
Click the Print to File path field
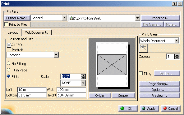pos(85,24)
